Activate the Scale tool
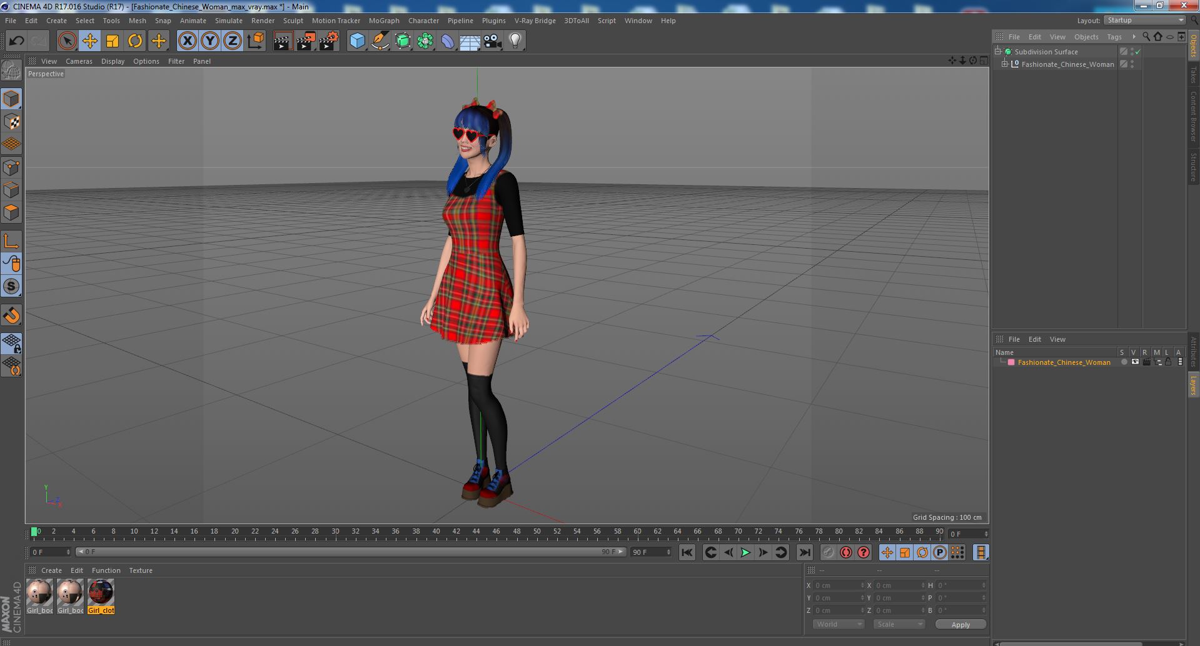 113,41
